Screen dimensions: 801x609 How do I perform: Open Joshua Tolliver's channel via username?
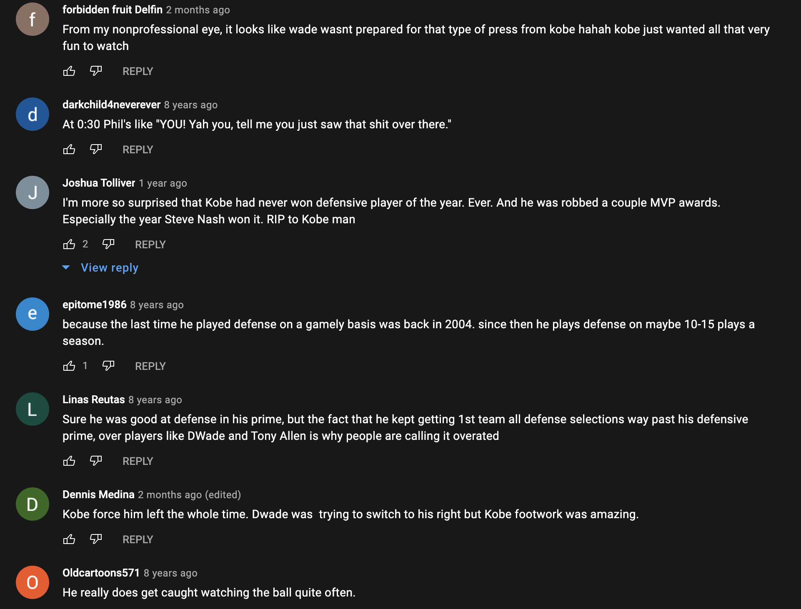tap(99, 183)
